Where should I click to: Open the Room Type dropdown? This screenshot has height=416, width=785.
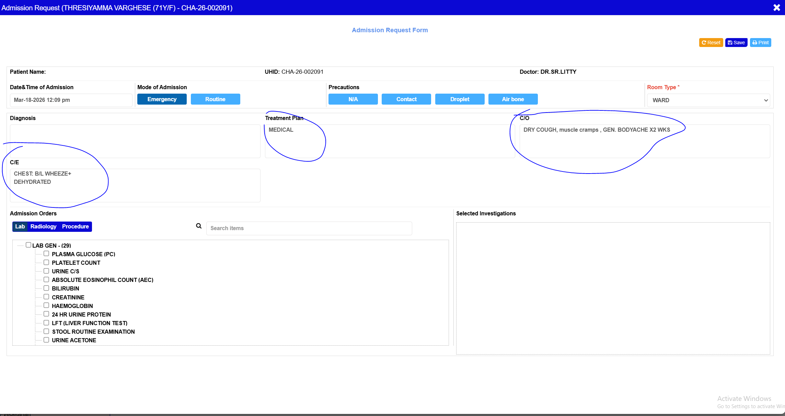click(708, 100)
